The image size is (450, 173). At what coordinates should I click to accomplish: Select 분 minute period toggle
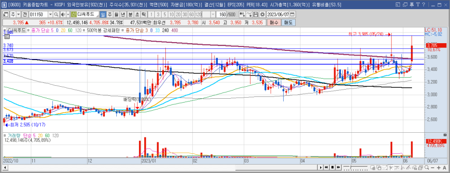coord(130,14)
